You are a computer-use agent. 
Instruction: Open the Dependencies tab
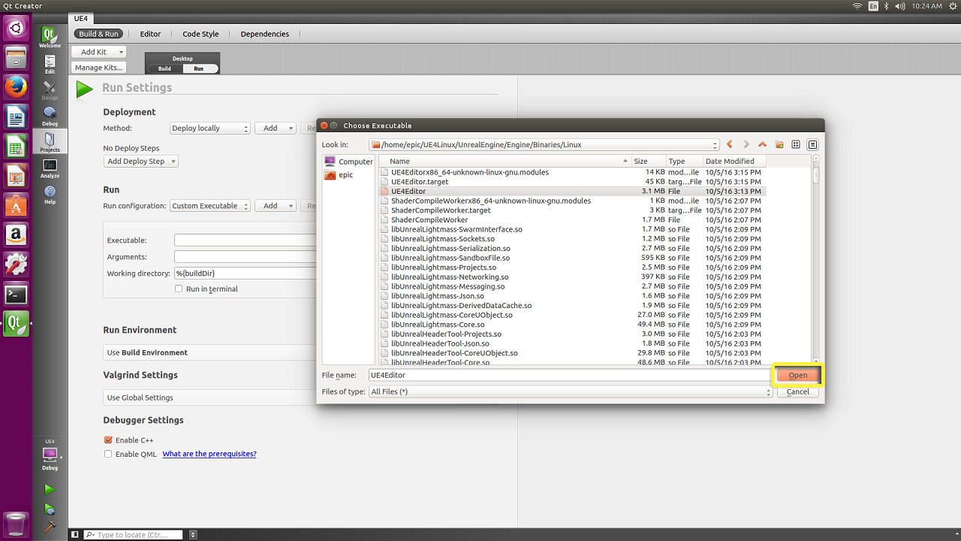click(264, 34)
